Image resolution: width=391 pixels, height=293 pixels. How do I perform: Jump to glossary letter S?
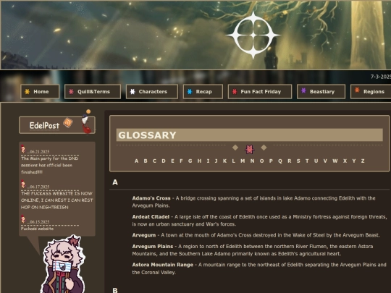(298, 161)
